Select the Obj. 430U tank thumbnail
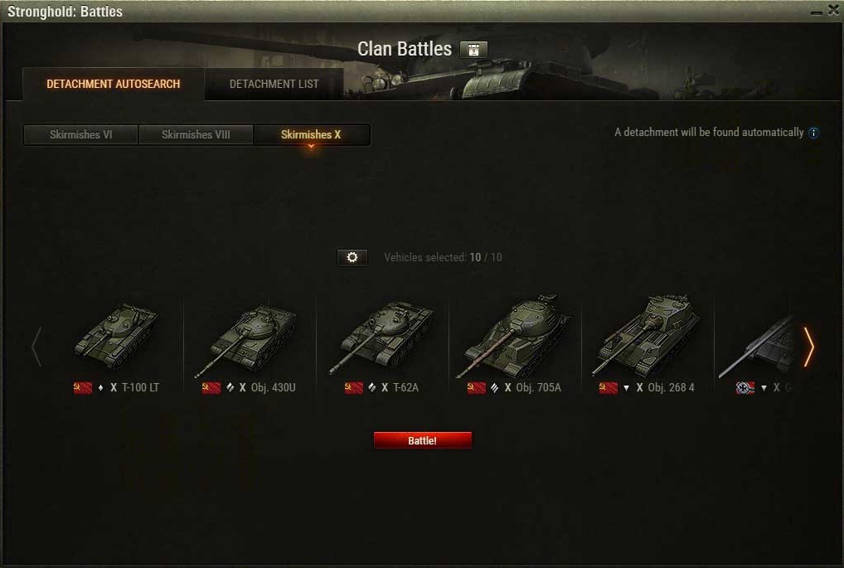The image size is (844, 568). click(246, 339)
